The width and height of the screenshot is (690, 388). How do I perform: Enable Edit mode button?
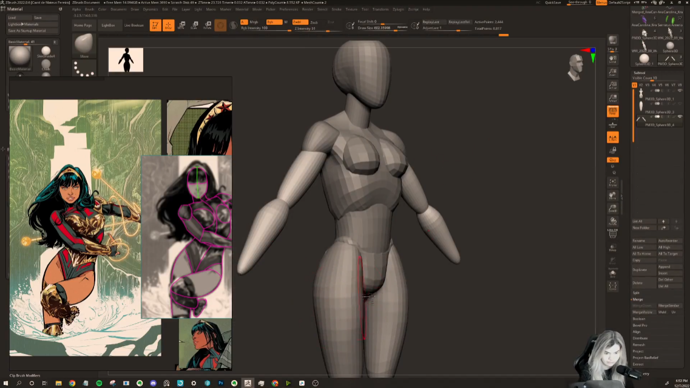click(x=155, y=25)
